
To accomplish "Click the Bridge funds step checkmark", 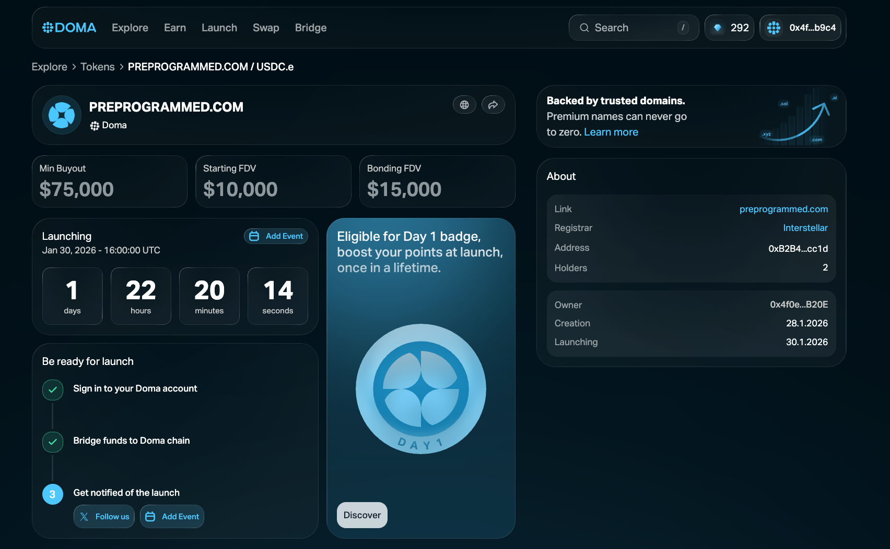I will (53, 442).
